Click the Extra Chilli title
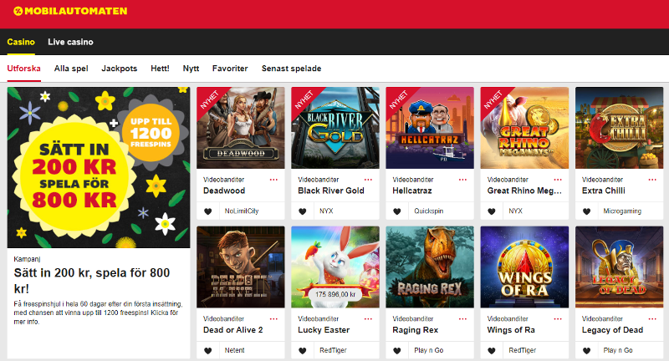669x361 pixels. coord(603,191)
